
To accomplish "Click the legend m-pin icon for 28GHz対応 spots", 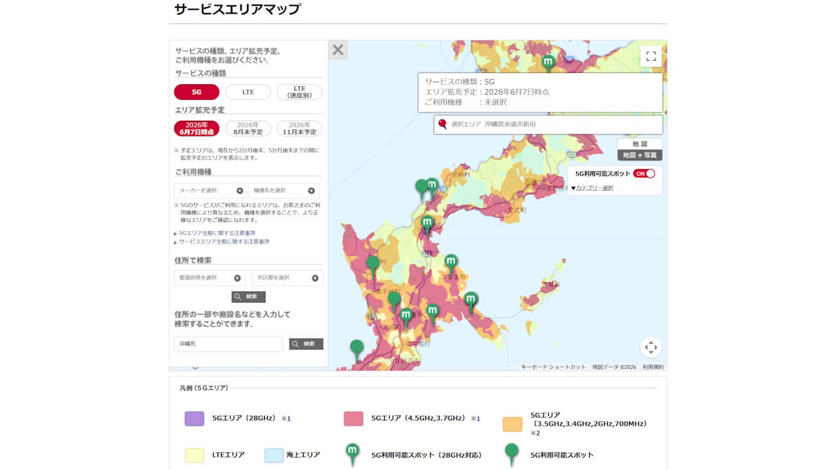I will [353, 454].
